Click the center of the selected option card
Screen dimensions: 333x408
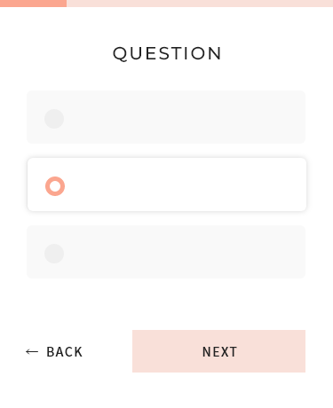pyautogui.click(x=167, y=184)
